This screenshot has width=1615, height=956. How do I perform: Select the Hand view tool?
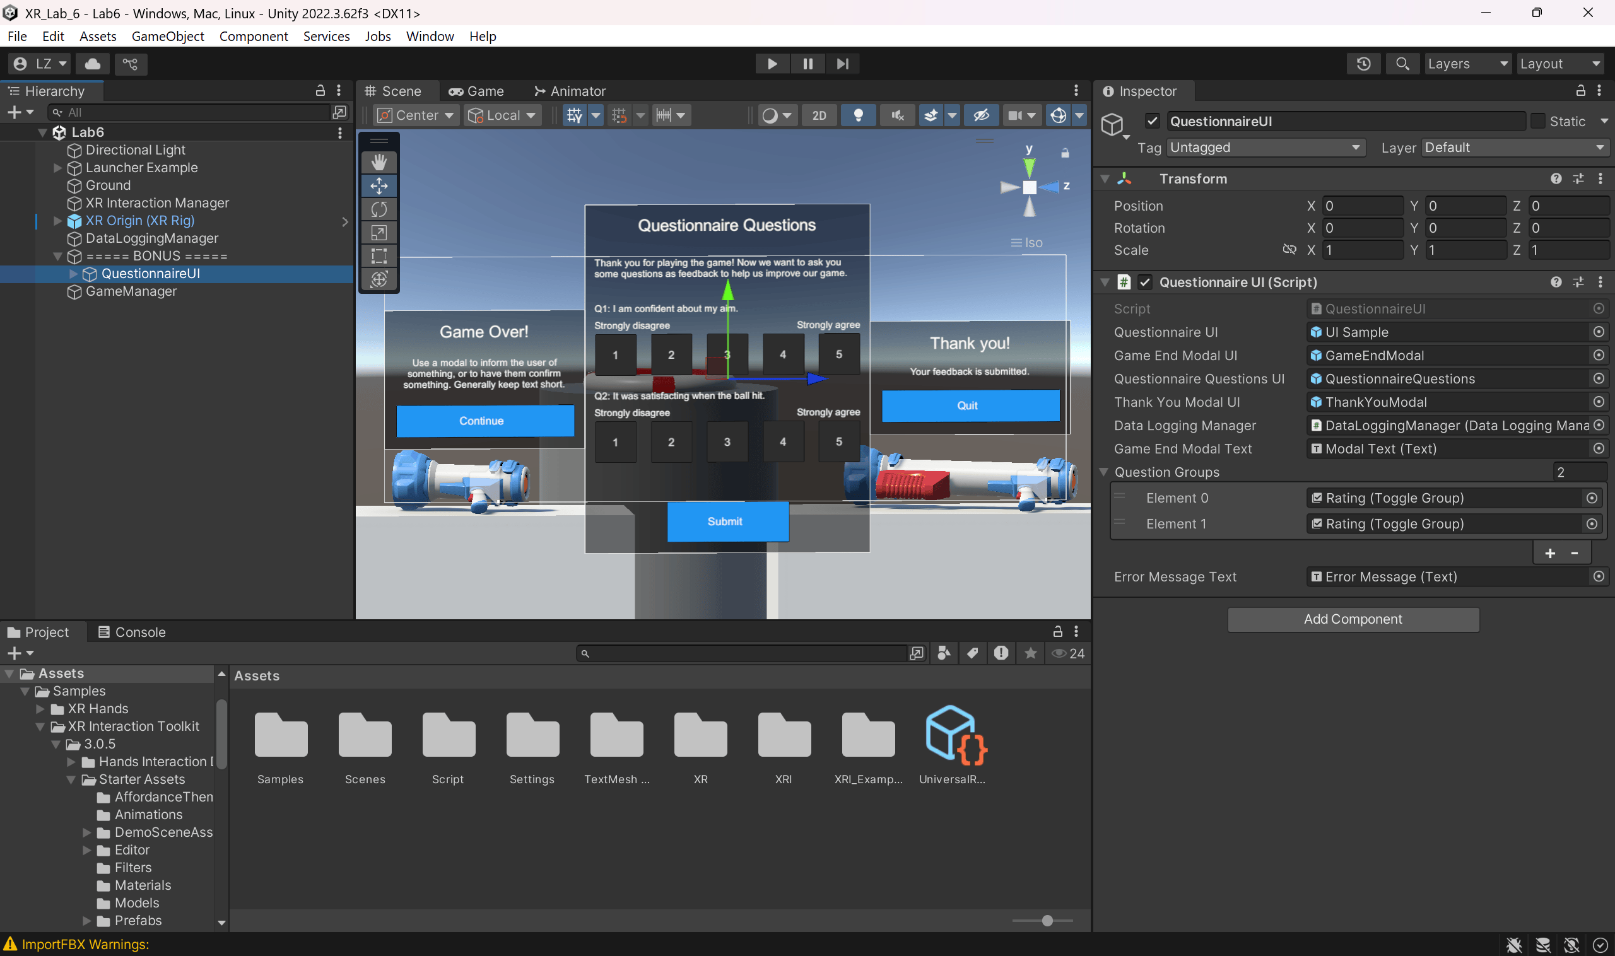click(379, 162)
